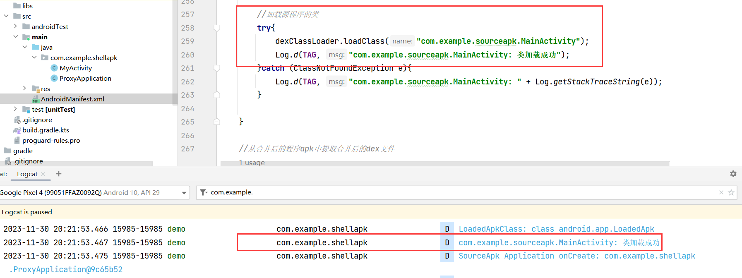This screenshot has height=278, width=742.
Task: Toggle the fold marker at line 261
Action: tap(216, 68)
